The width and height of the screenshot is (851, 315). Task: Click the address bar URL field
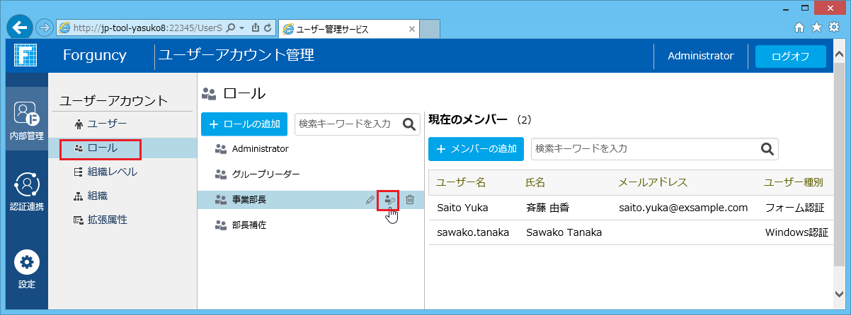click(147, 28)
